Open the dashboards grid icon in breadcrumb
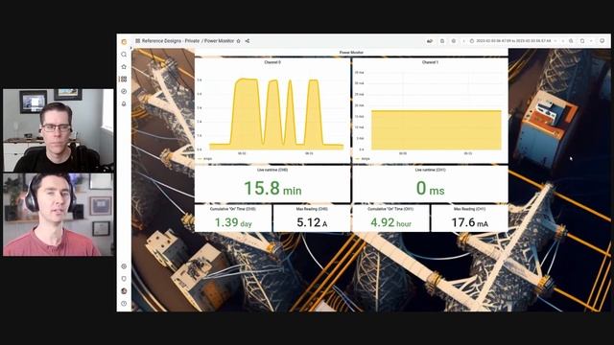This screenshot has width=614, height=345. (138, 40)
